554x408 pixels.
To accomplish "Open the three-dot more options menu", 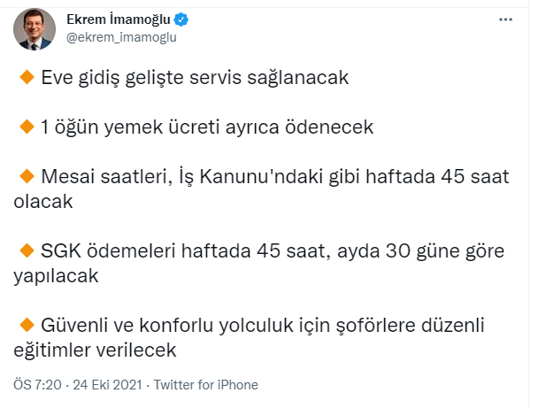I will point(505,19).
